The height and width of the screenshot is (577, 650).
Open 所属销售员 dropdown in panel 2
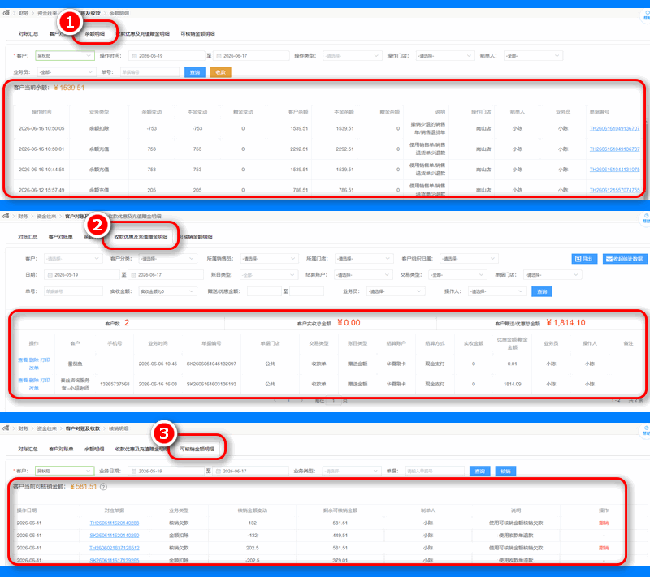(270, 259)
